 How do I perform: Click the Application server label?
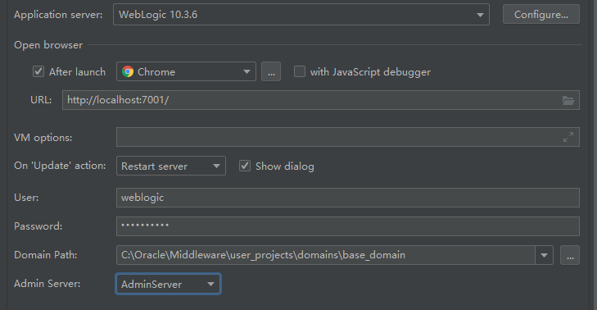pos(58,15)
